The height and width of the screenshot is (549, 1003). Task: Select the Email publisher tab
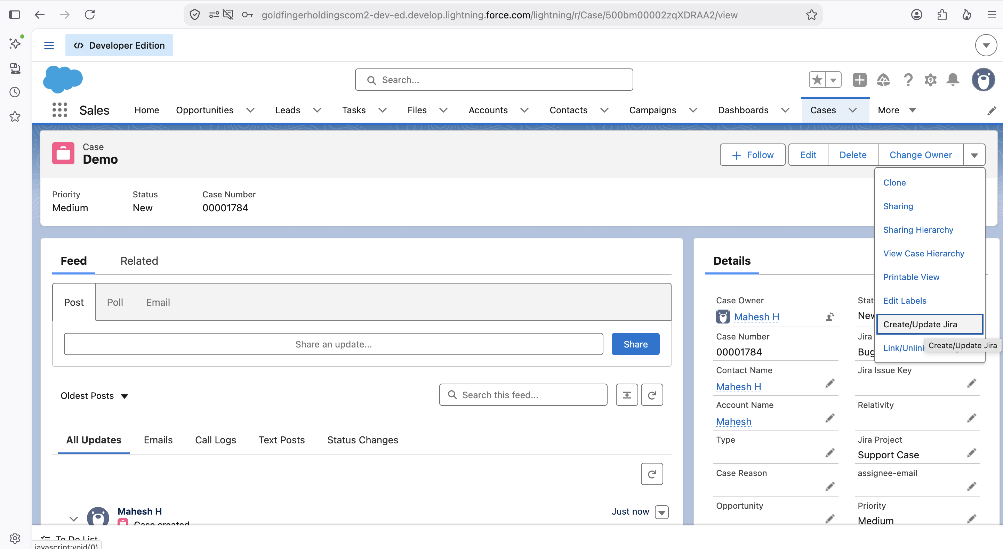(x=158, y=302)
